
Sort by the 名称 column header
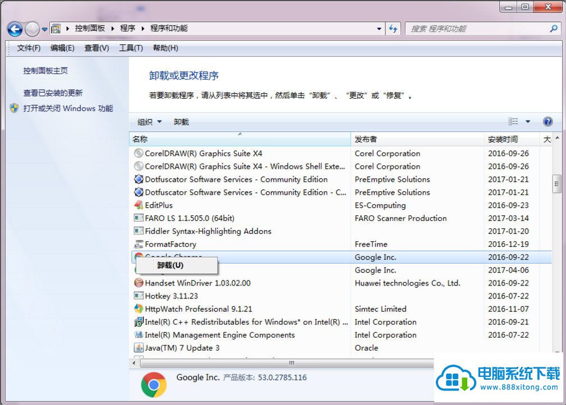(240, 139)
